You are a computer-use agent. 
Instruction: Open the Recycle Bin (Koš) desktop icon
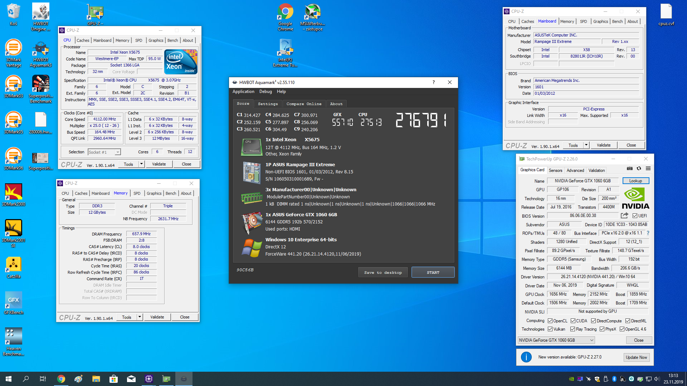pyautogui.click(x=13, y=14)
